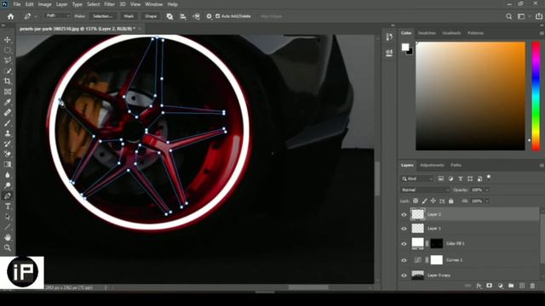This screenshot has height=306, width=545.
Task: Open the File menu
Action: coord(17,4)
